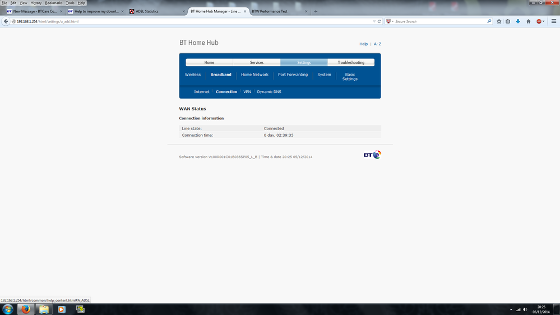Click the Firefox taskbar icon
Screen dimensions: 560x315
26,309
